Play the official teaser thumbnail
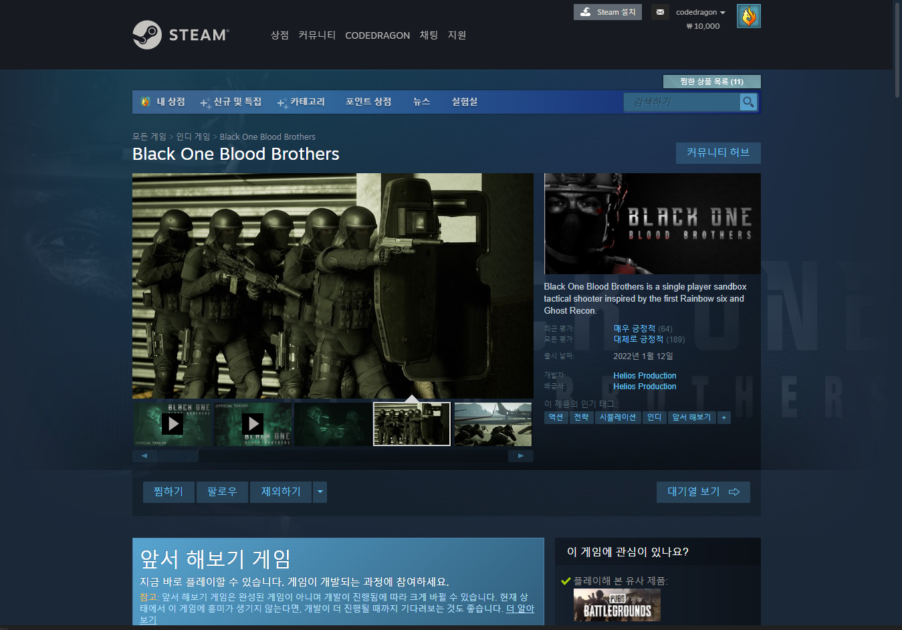Image resolution: width=902 pixels, height=630 pixels. pos(253,424)
